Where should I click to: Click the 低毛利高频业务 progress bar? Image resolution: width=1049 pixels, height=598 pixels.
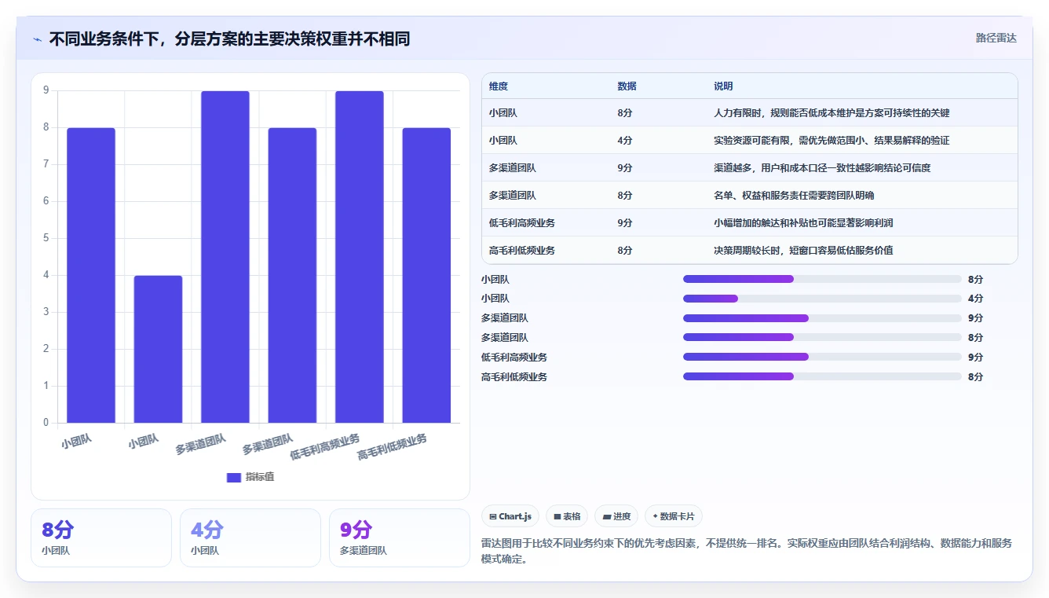822,357
